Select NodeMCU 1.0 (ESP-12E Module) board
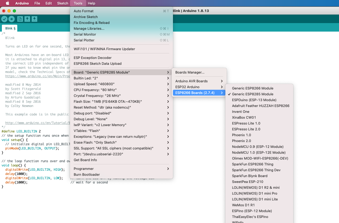This screenshot has height=223, width=339. [x=259, y=152]
